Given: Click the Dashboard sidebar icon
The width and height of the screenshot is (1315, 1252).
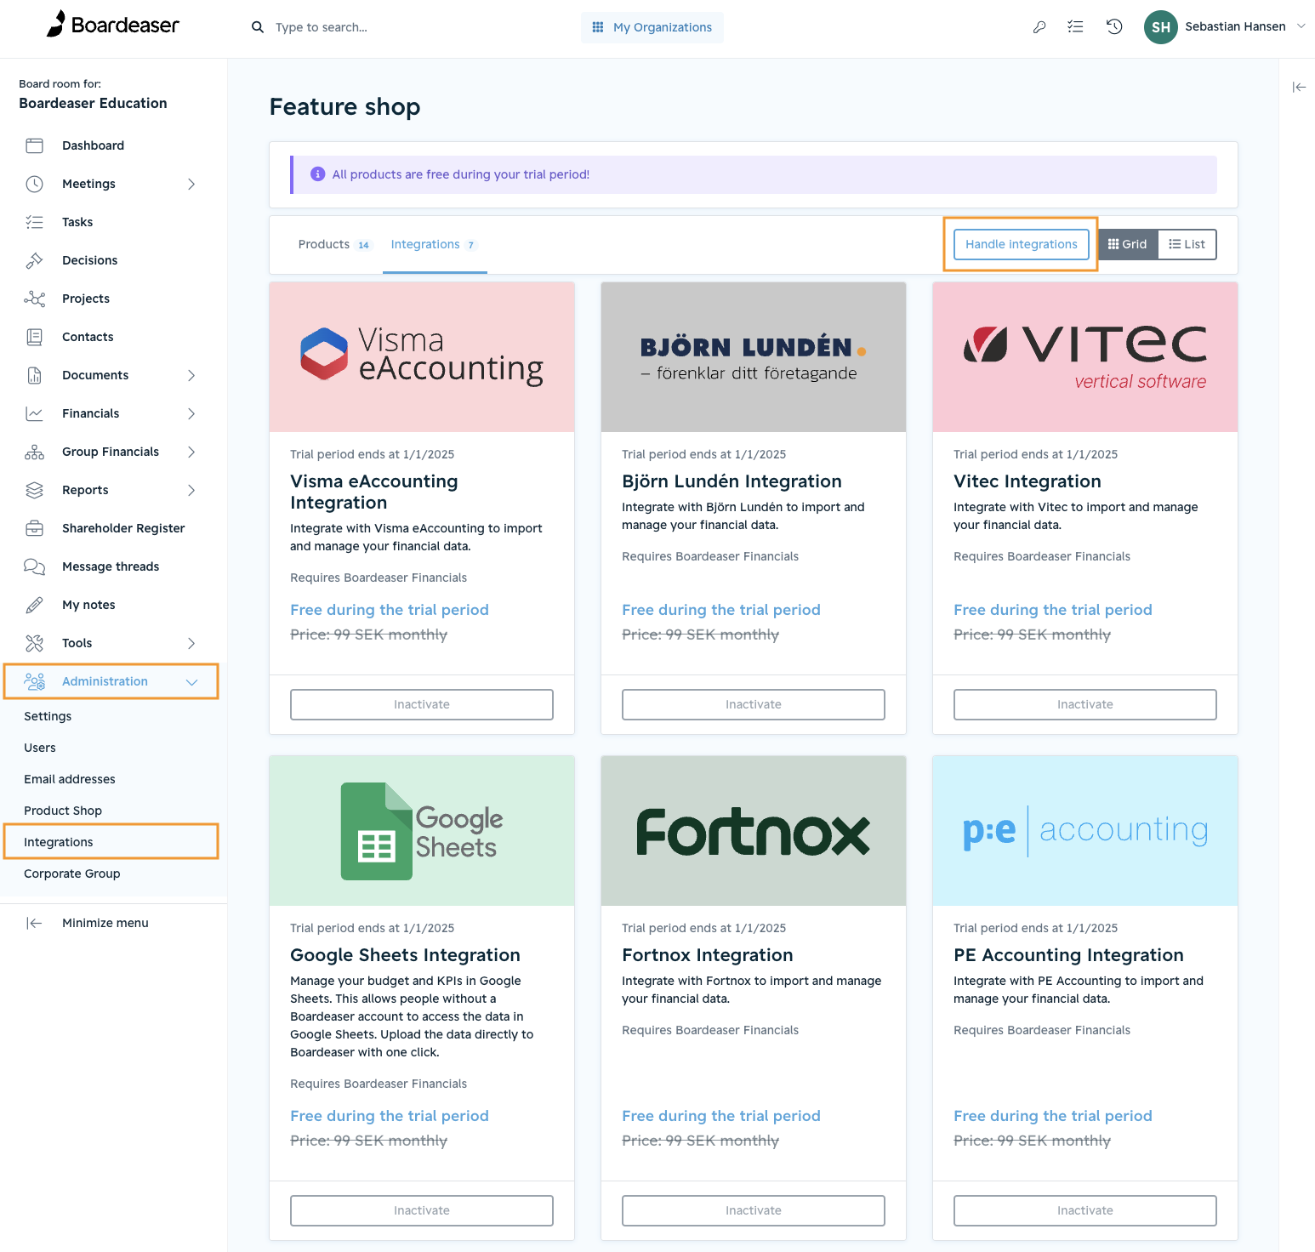Looking at the screenshot, I should [x=34, y=145].
